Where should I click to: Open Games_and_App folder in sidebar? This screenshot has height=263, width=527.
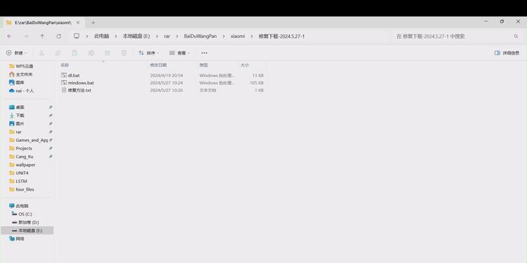pos(27,140)
